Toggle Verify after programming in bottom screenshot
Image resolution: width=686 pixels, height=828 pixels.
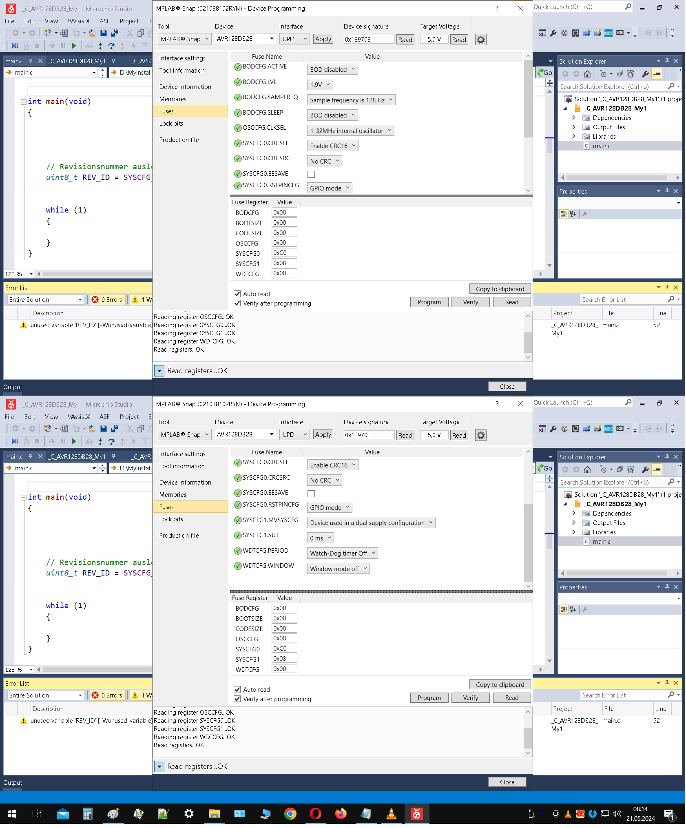pos(237,699)
